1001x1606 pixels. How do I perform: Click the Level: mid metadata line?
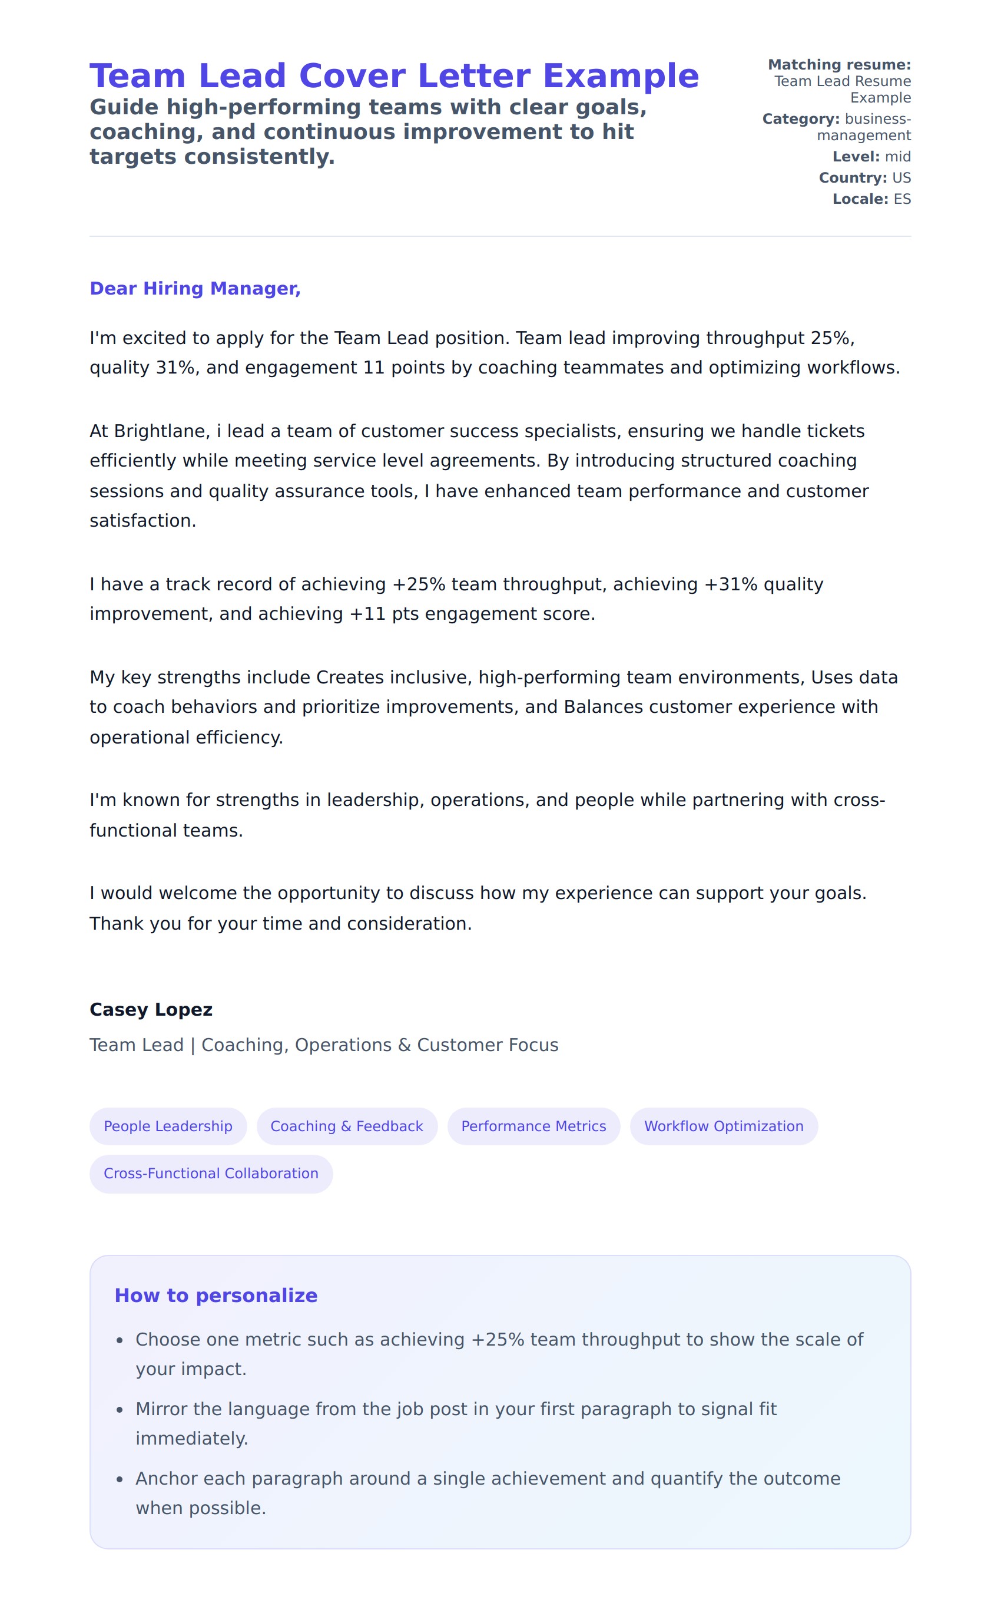point(871,156)
